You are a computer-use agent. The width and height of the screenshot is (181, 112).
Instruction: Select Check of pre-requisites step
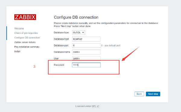[x=26, y=33]
